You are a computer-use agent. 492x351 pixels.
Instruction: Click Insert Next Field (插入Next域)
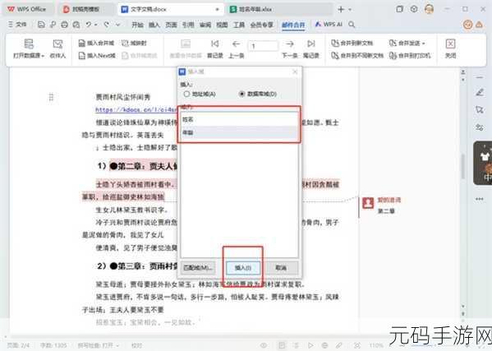pos(97,56)
